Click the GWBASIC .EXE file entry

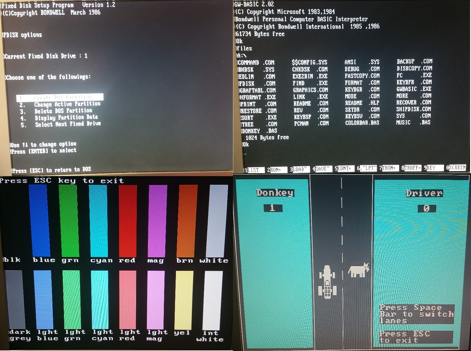414,89
